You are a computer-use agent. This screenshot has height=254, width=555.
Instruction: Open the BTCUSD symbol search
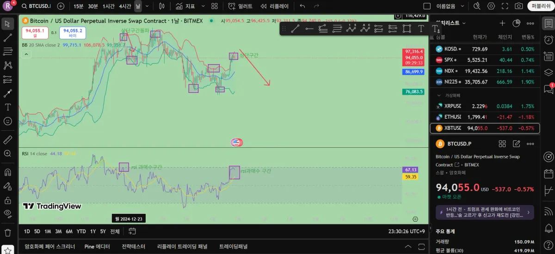37,6
